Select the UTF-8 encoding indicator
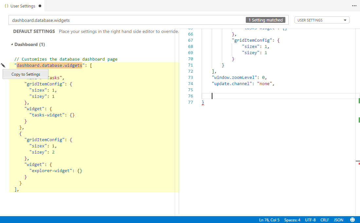This screenshot has width=360, height=223. click(310, 220)
